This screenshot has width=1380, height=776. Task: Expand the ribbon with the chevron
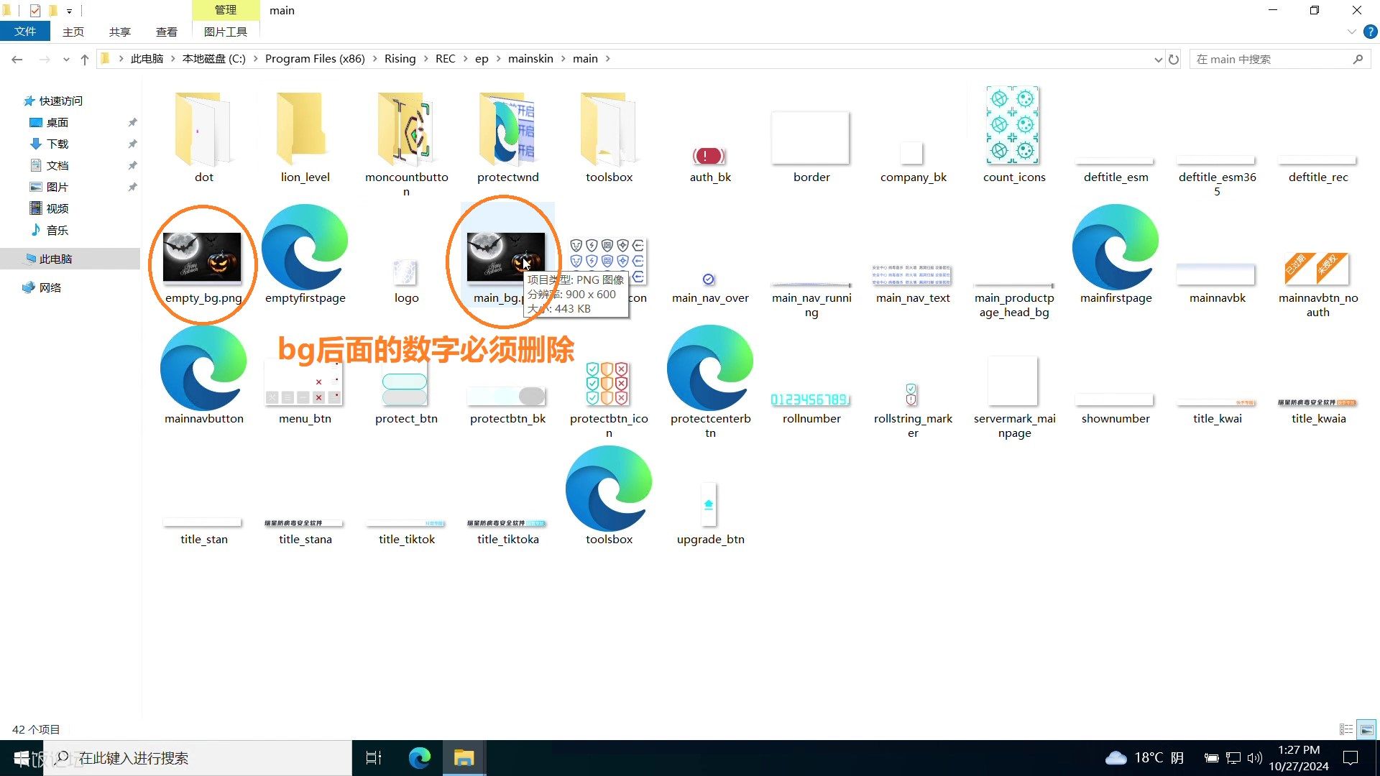click(1351, 32)
